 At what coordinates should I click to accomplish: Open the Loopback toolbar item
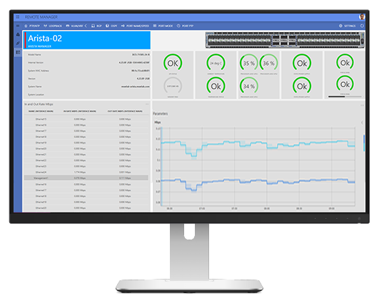point(53,26)
